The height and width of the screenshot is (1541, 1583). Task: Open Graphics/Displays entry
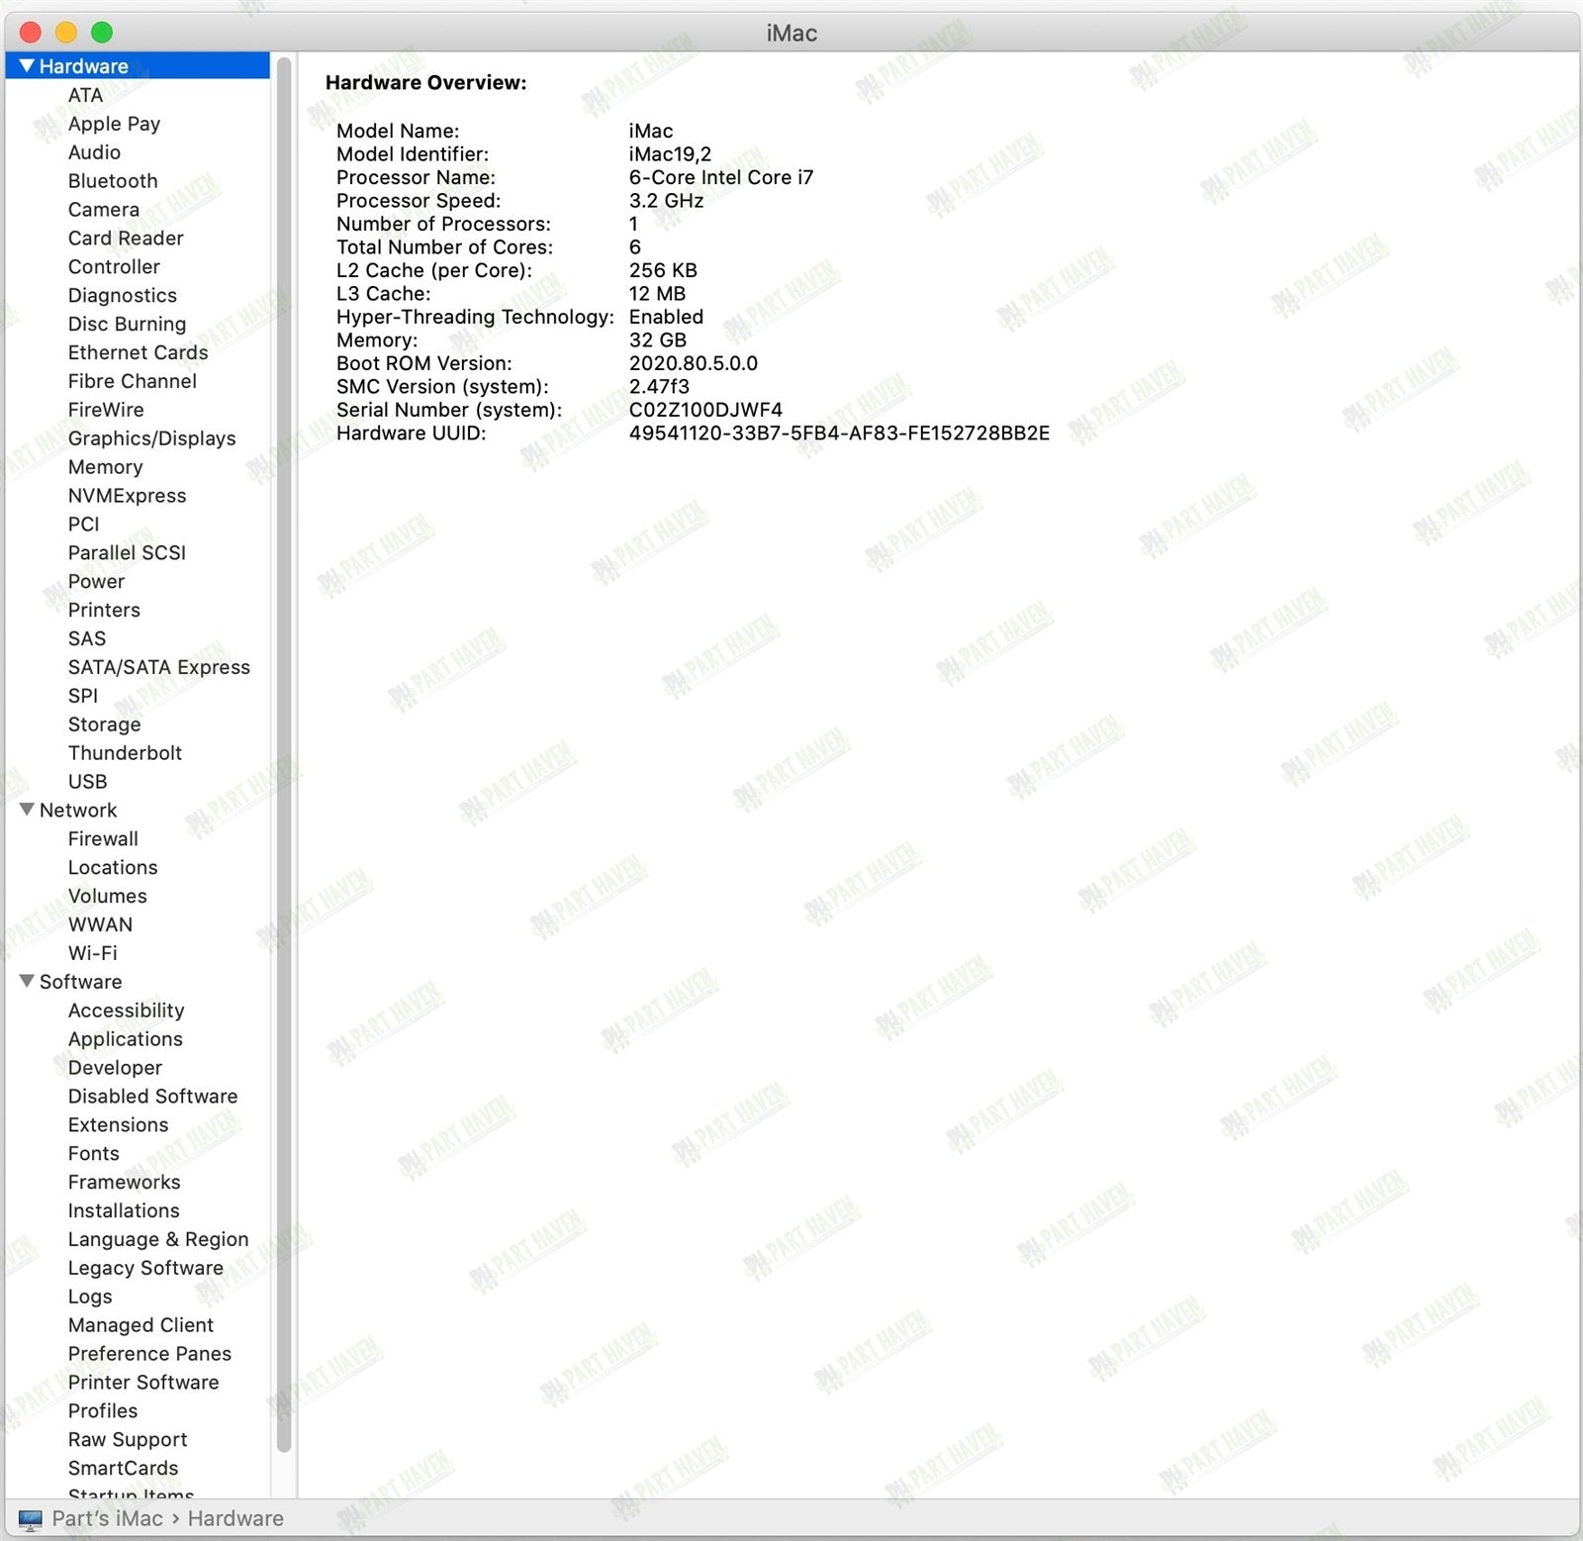click(x=151, y=438)
